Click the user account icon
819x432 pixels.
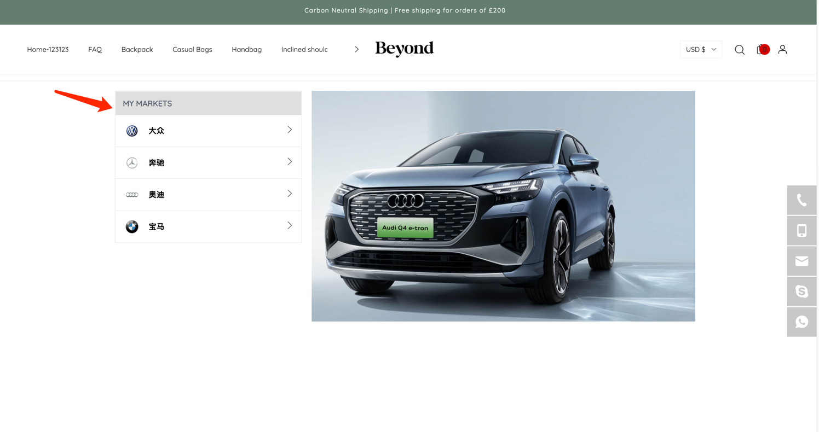tap(782, 50)
